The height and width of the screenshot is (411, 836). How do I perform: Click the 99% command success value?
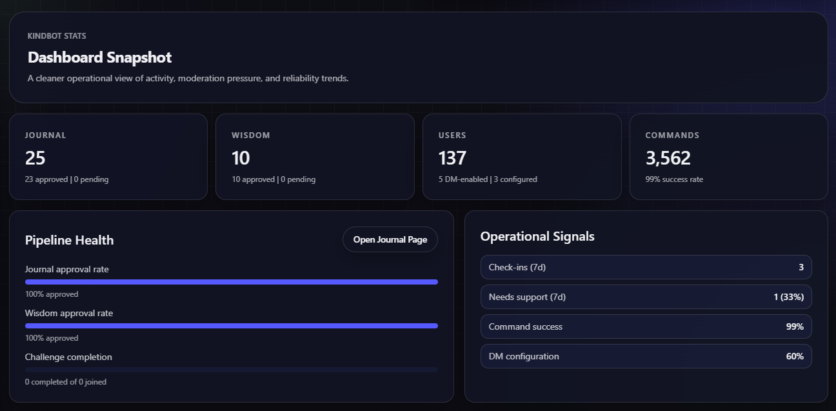point(795,326)
